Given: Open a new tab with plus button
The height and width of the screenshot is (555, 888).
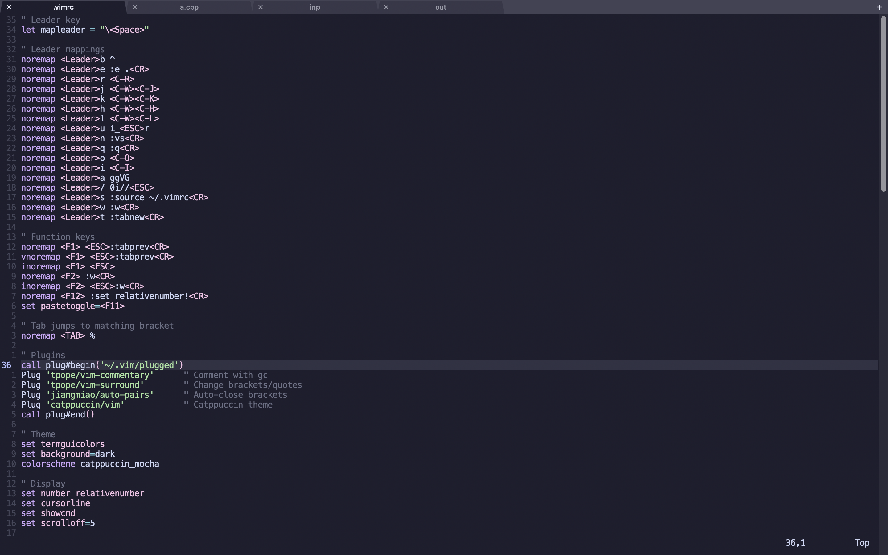Looking at the screenshot, I should click(x=880, y=7).
